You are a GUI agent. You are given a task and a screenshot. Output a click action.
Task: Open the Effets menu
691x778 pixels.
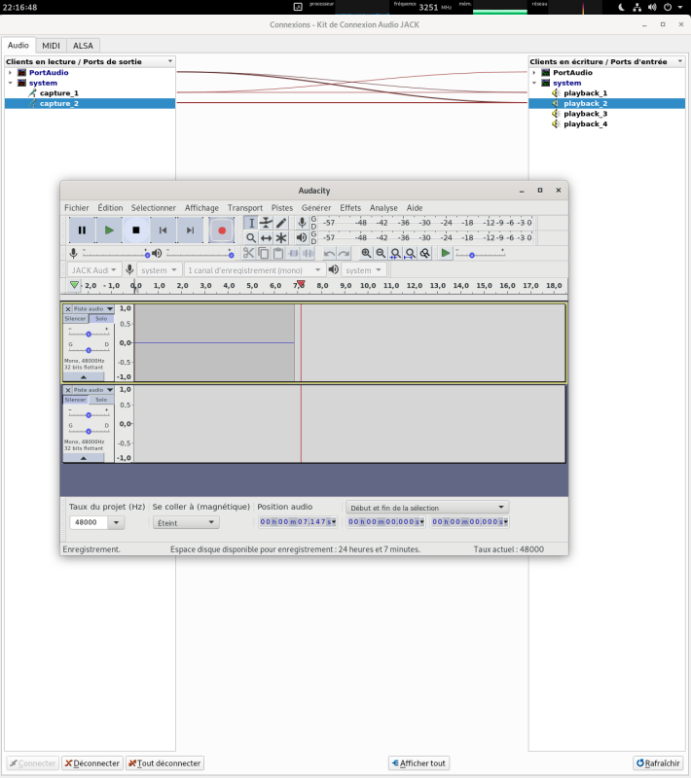[350, 208]
